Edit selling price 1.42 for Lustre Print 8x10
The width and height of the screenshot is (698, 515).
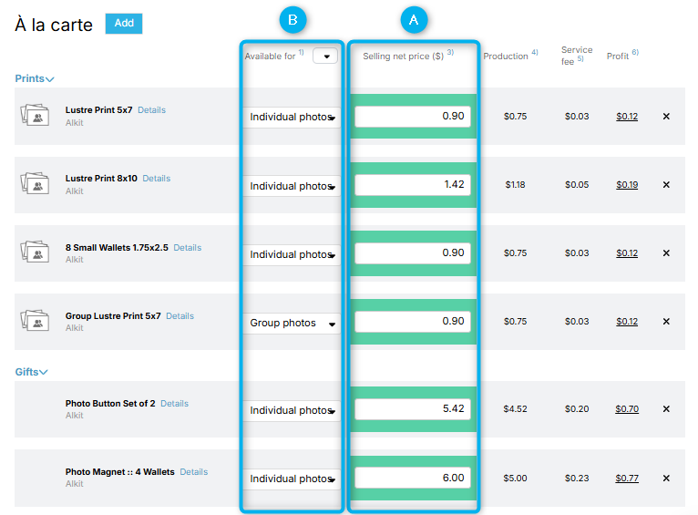click(x=413, y=185)
